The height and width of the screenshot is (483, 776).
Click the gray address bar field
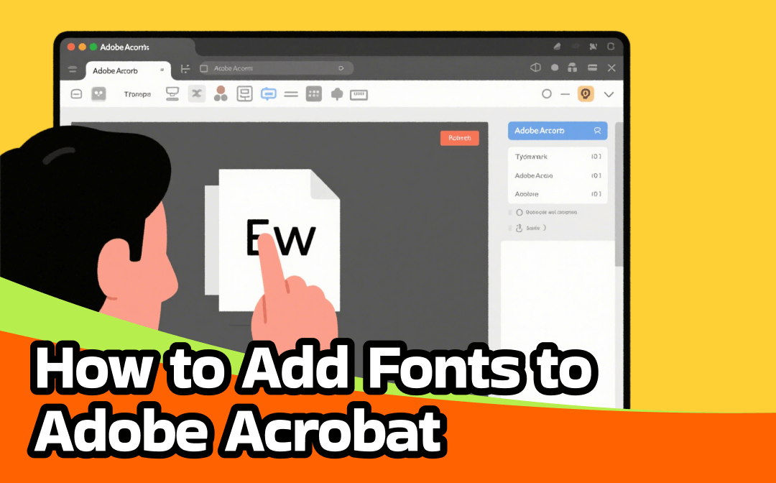pyautogui.click(x=276, y=68)
